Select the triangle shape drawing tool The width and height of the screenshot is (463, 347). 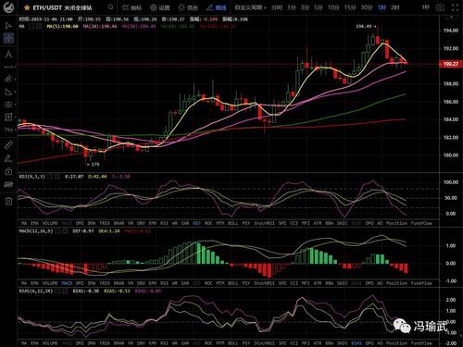click(8, 92)
